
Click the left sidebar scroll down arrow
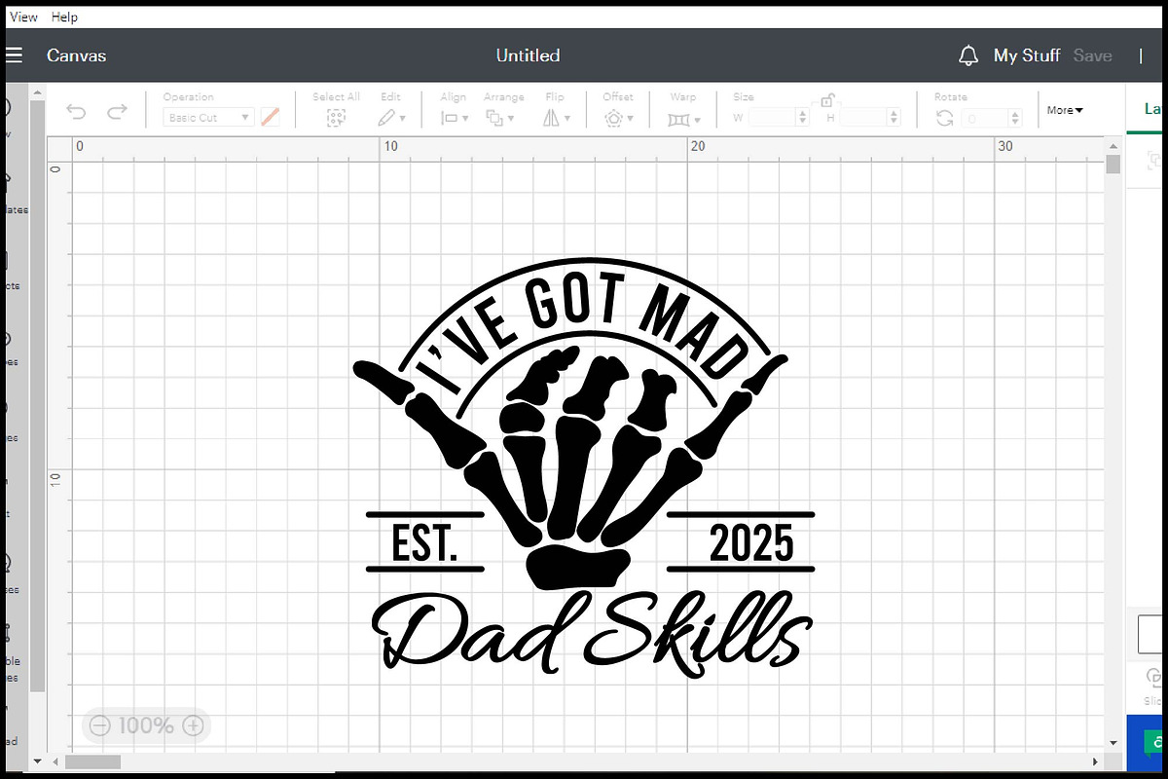(38, 760)
